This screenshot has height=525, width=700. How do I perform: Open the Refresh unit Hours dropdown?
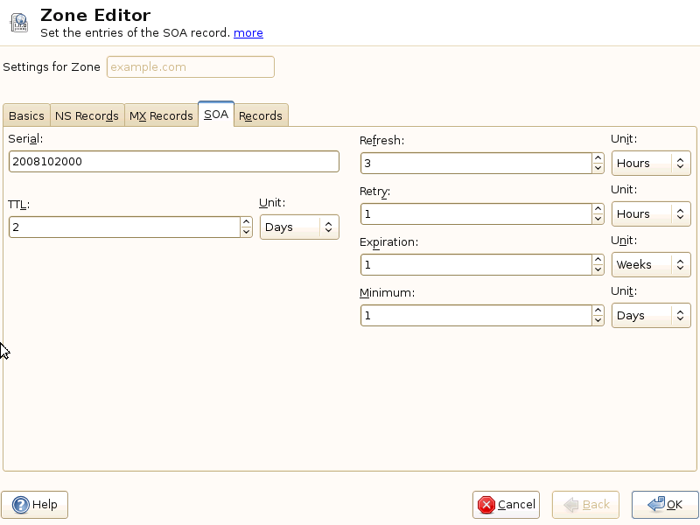tap(651, 164)
